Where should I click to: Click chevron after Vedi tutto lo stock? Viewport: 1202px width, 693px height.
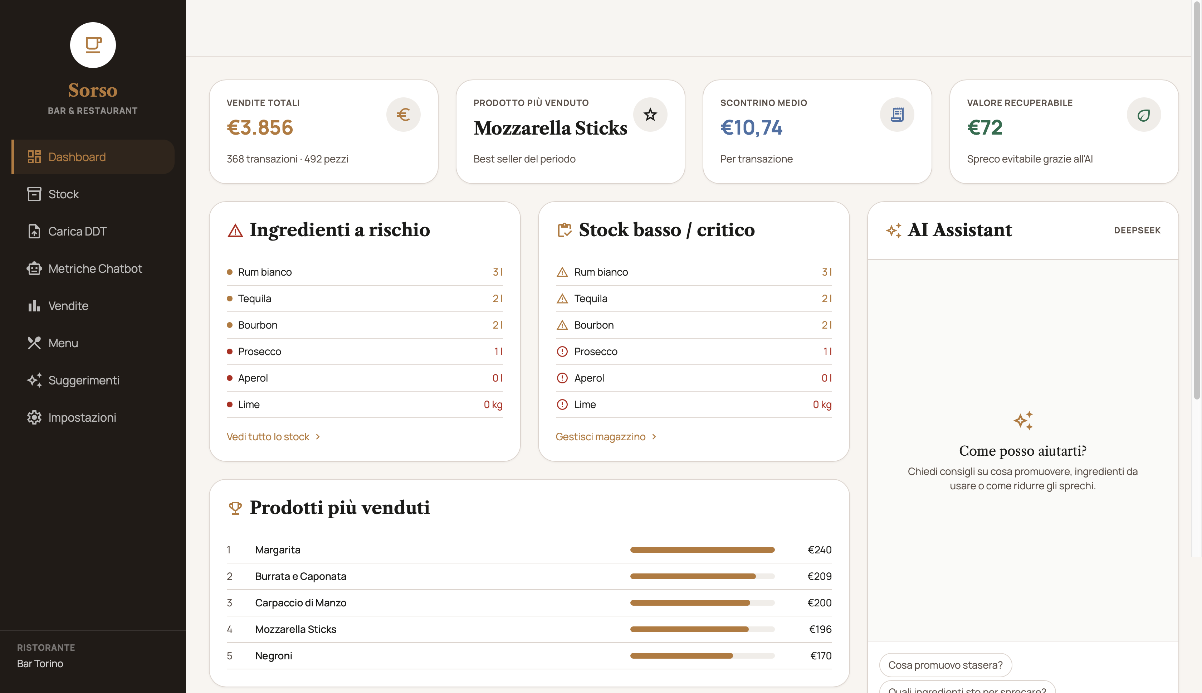point(318,436)
